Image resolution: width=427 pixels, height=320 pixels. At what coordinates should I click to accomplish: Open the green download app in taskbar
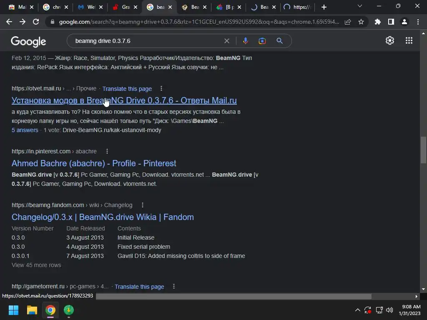69,310
